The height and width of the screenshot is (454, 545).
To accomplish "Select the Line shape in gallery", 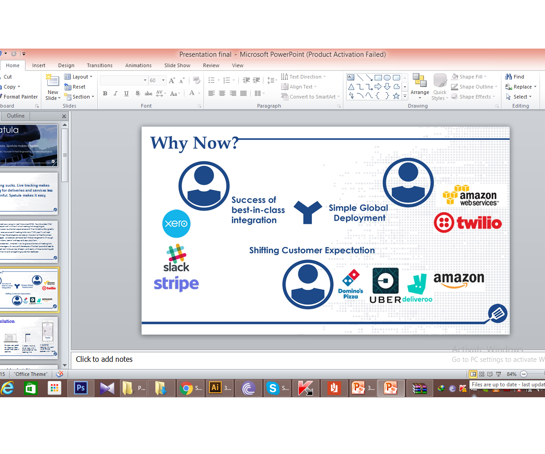I will [360, 78].
